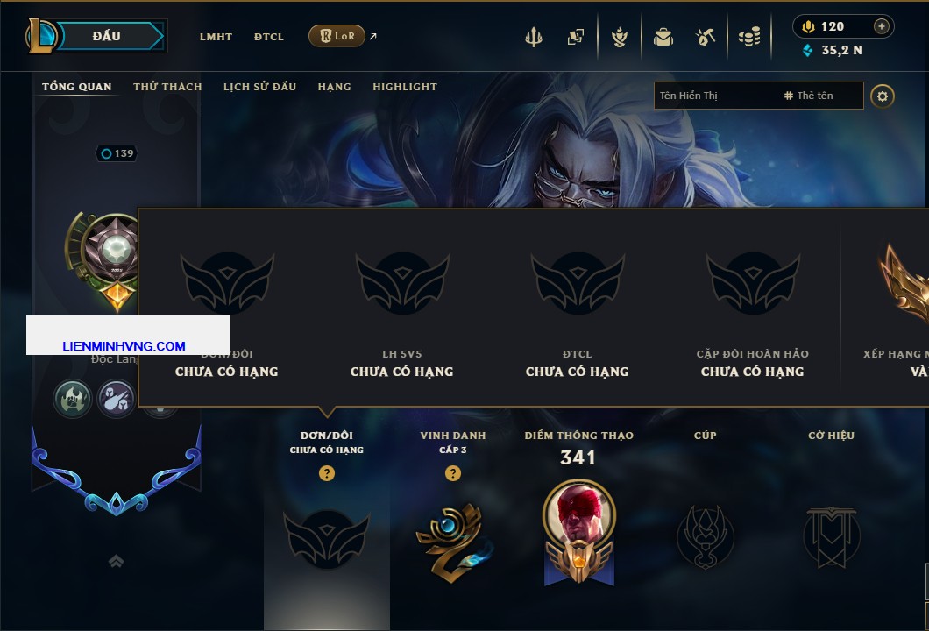
Task: Open the Loot bag icon
Action: (663, 37)
